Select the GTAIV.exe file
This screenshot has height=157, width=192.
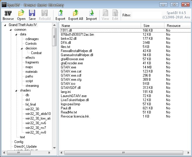[x=68, y=67]
